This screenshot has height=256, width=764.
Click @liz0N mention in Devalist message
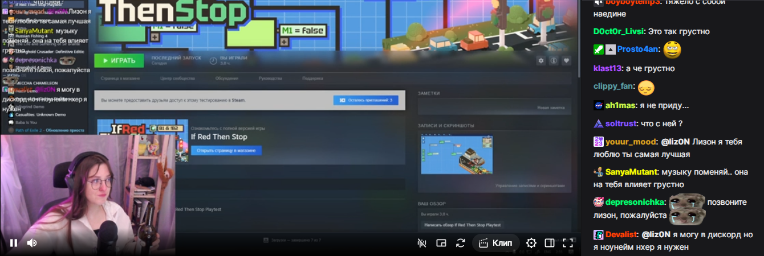(657, 234)
